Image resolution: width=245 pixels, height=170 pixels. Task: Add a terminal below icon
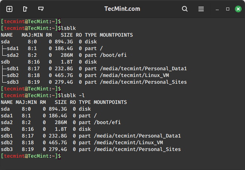click(x=41, y=9)
